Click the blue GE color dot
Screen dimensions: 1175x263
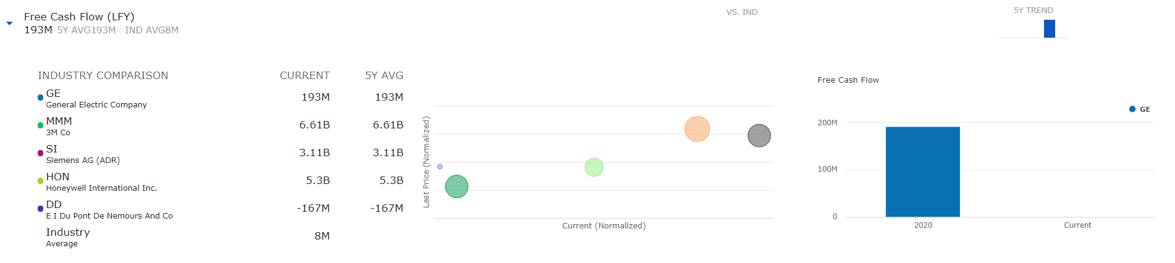(41, 98)
